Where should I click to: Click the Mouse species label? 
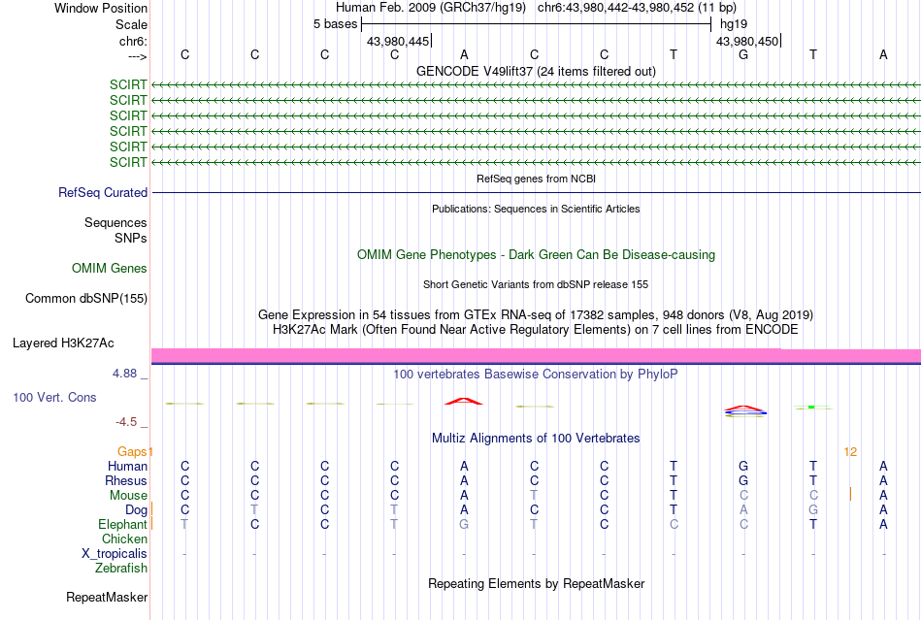128,496
